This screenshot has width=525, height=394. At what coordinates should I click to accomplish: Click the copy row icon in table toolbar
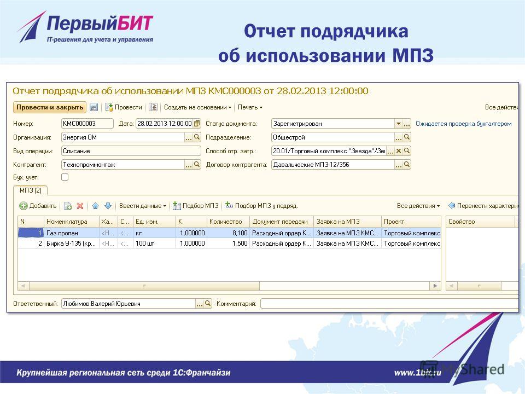tap(68, 206)
